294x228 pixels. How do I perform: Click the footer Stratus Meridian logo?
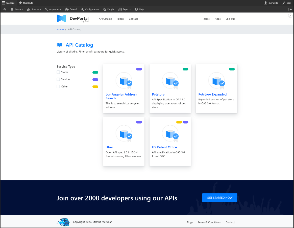63,222
